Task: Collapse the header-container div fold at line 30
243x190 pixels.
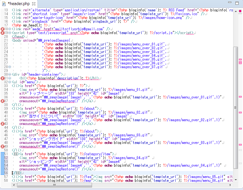Action: click(9, 74)
